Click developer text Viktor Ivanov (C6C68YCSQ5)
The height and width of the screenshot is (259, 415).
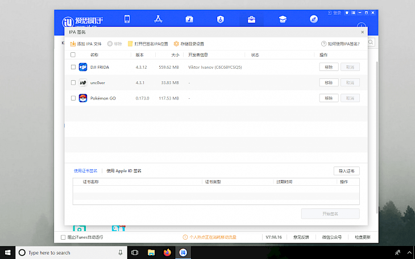point(215,67)
